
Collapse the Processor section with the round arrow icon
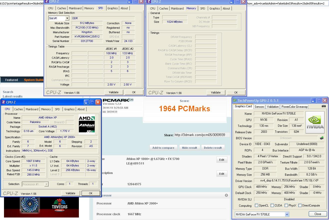point(226,195)
